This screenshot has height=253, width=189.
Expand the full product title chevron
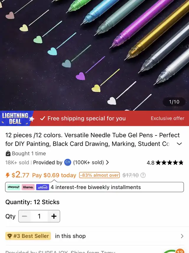[179, 144]
